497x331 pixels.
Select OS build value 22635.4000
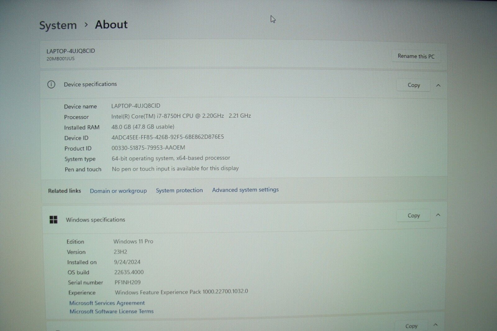tap(129, 272)
